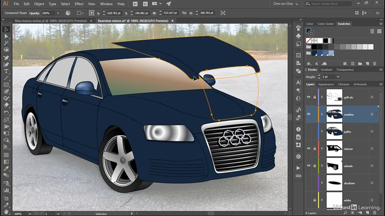Open the Brushes panel icon in dock
The width and height of the screenshot is (385, 216).
[298, 28]
